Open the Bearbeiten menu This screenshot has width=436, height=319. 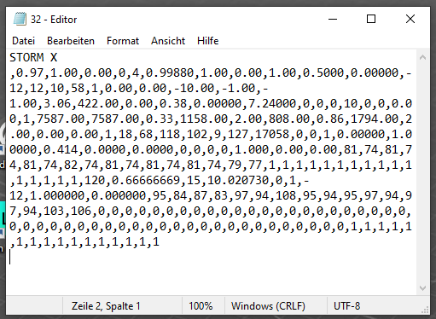(x=71, y=41)
